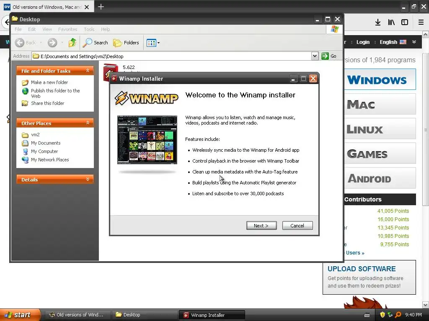Switch to Desktop taskbar item
Viewport: 429px width, 321px height.
(x=145, y=315)
